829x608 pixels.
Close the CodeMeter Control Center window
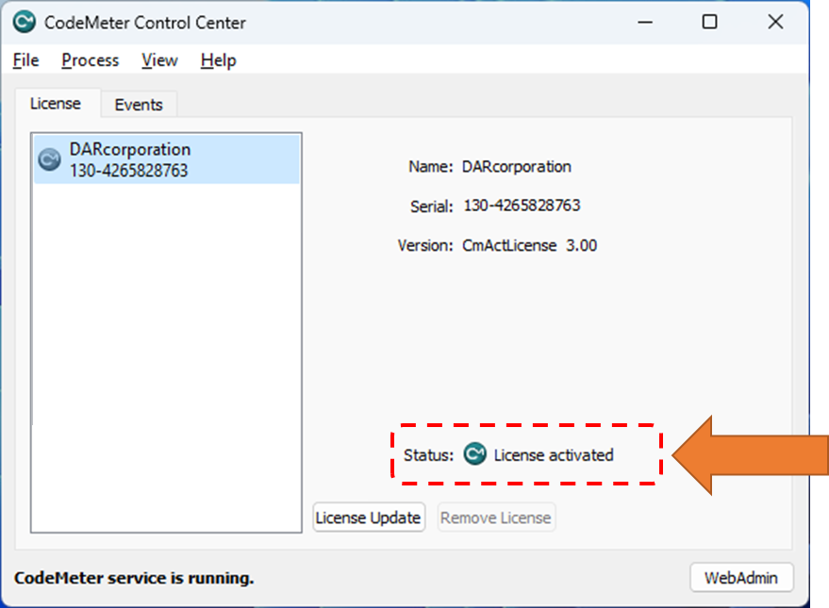[x=775, y=23]
